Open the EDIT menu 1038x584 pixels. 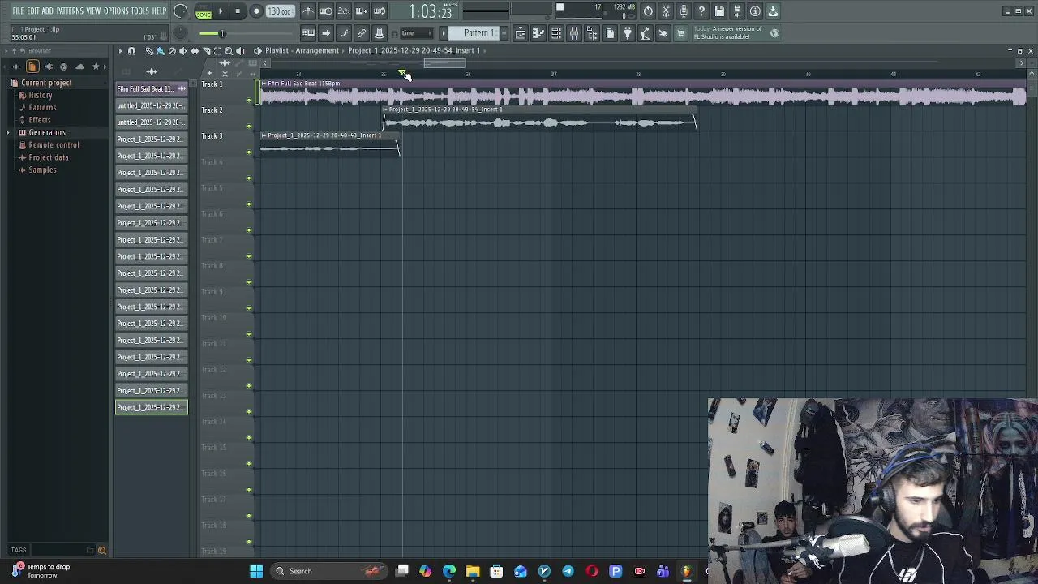tap(33, 11)
